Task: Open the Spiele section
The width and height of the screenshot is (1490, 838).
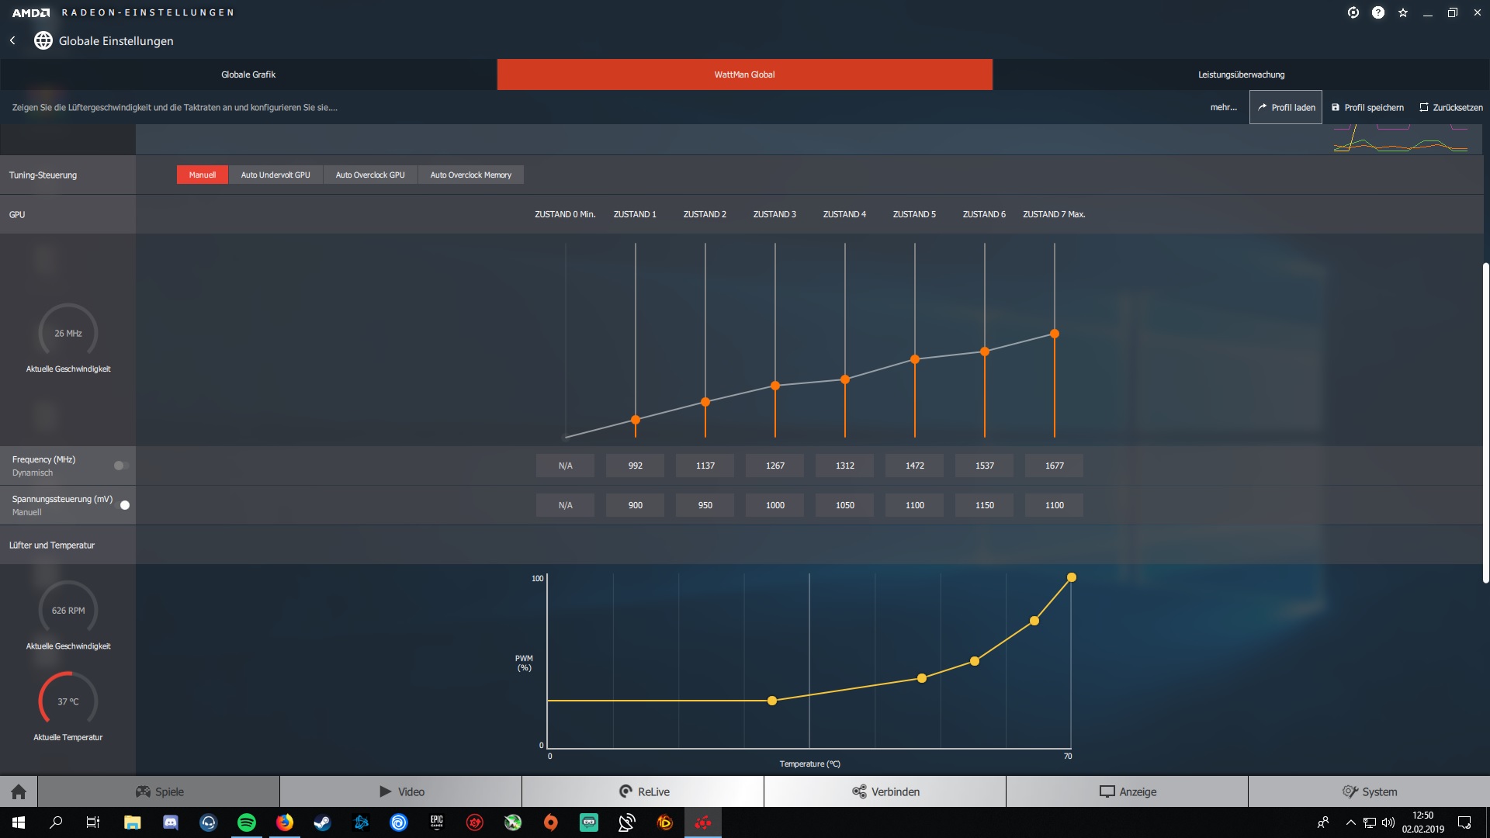Action: pos(159,791)
